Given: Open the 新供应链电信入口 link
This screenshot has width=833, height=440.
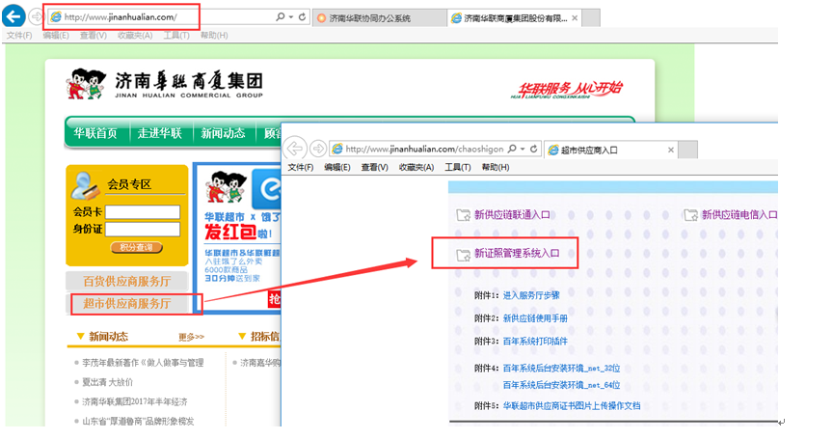Looking at the screenshot, I should coord(739,214).
